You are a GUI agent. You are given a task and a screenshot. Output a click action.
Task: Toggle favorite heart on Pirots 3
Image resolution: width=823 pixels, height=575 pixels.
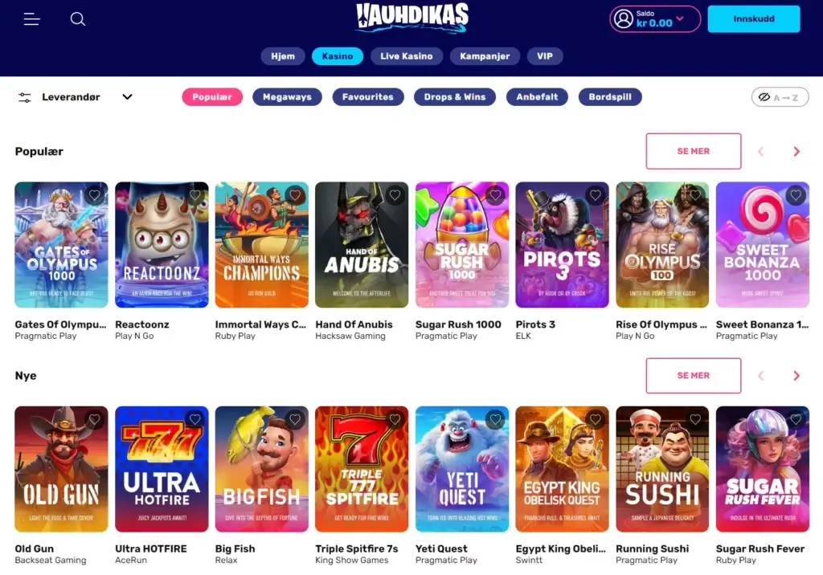coord(596,195)
